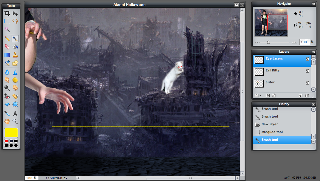Select the Sister layer thumbnail
The height and width of the screenshot is (181, 320).
259,84
